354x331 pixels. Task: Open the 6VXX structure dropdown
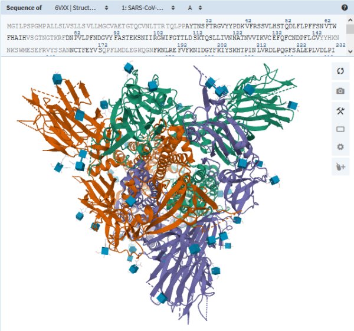point(81,8)
